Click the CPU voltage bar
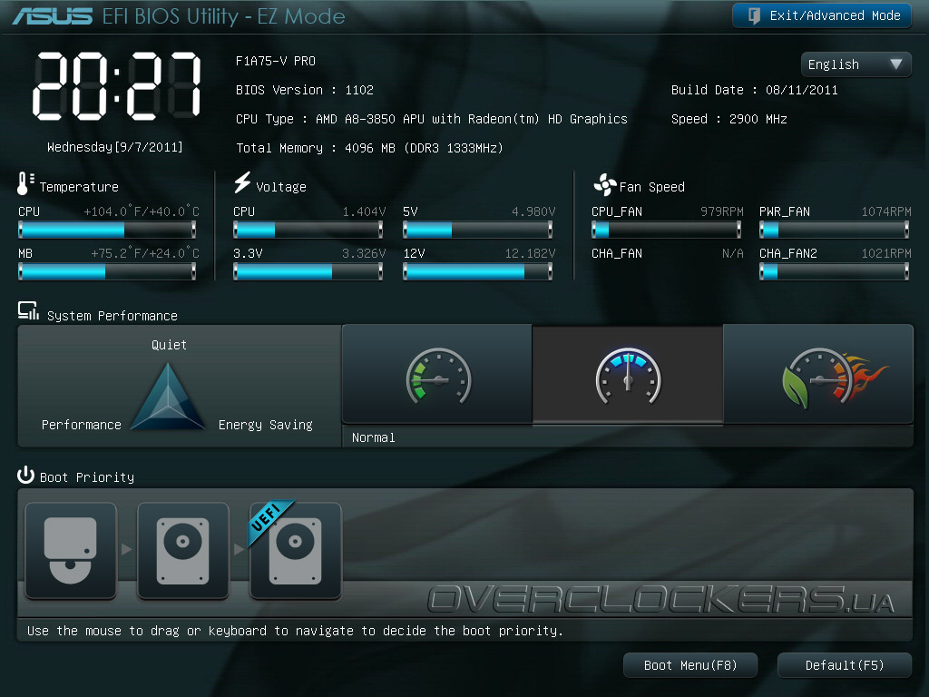Image resolution: width=929 pixels, height=697 pixels. click(308, 230)
